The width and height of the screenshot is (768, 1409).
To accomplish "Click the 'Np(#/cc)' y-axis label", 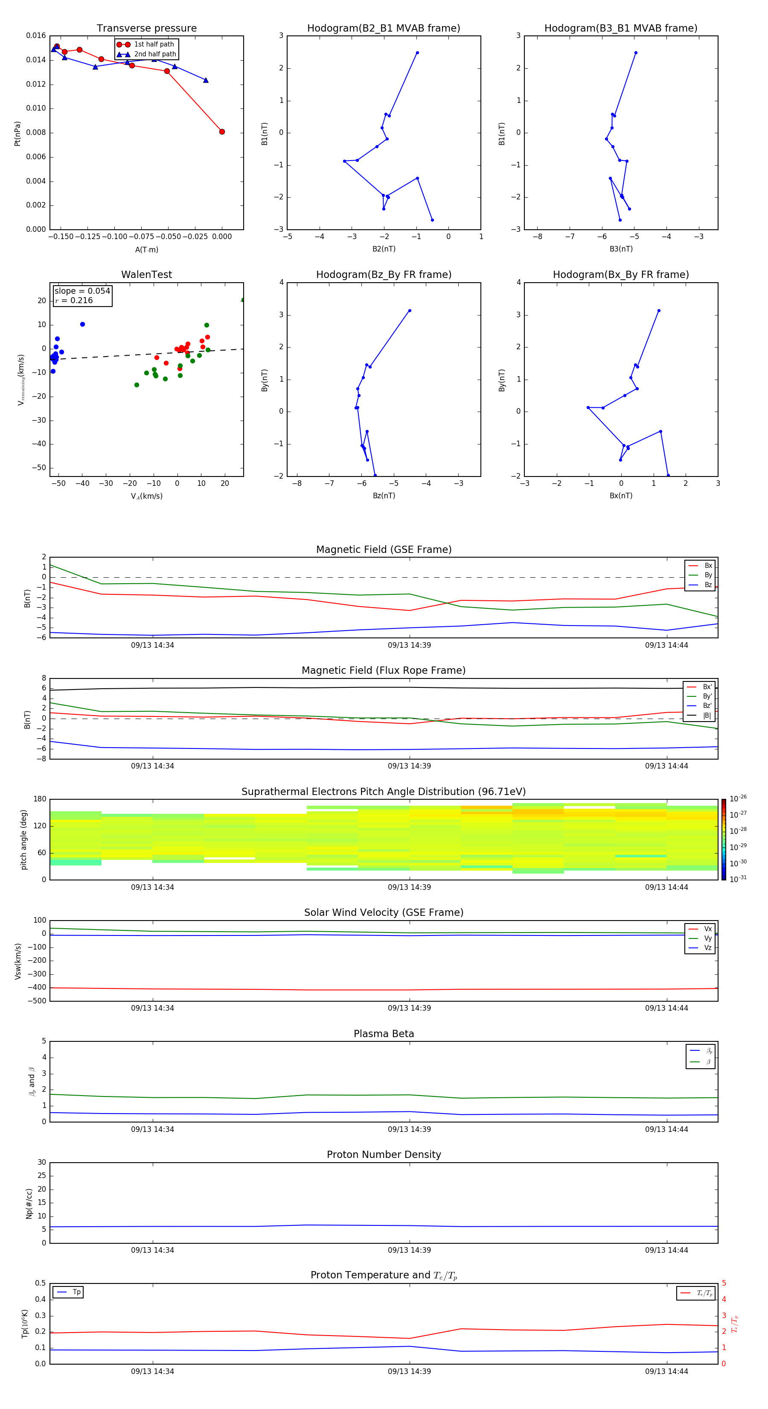I will [29, 1203].
